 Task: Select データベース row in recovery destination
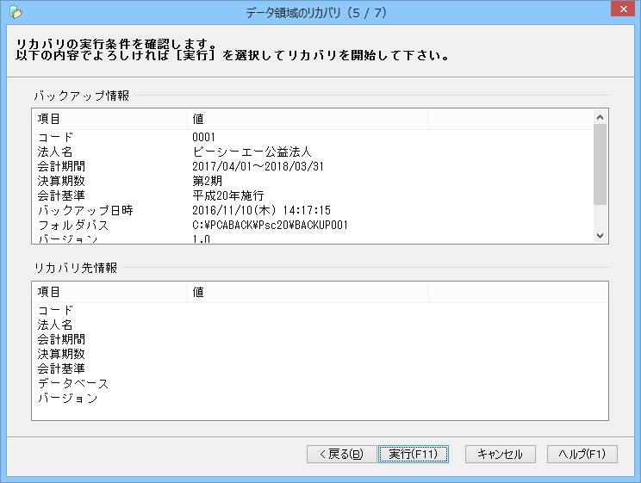[x=320, y=383]
